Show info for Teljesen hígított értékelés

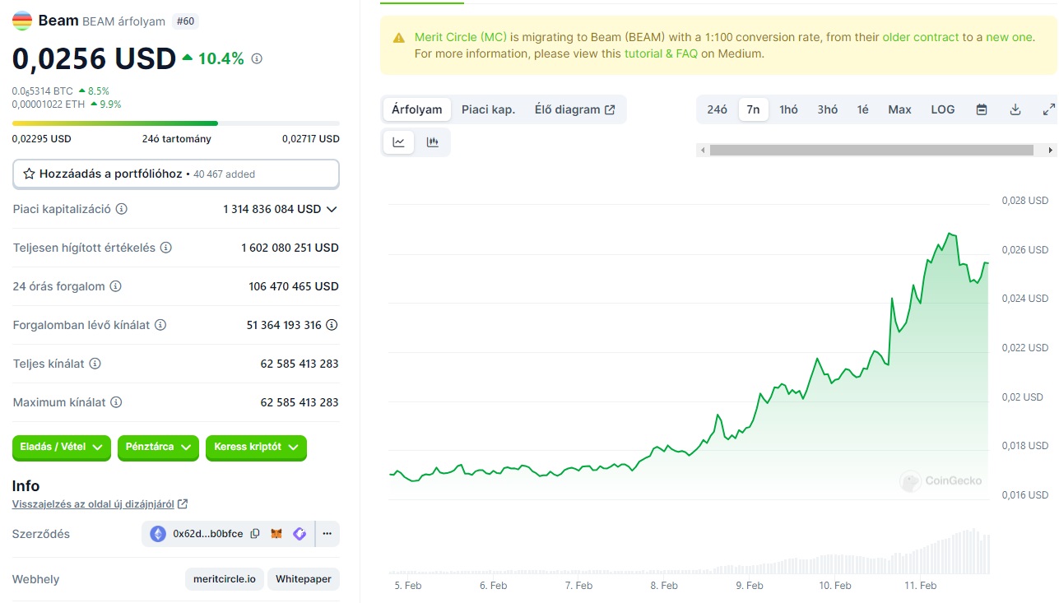coord(165,248)
